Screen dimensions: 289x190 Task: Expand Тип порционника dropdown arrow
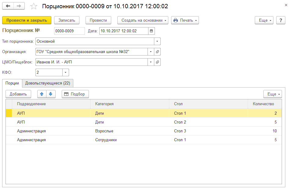pos(157,41)
